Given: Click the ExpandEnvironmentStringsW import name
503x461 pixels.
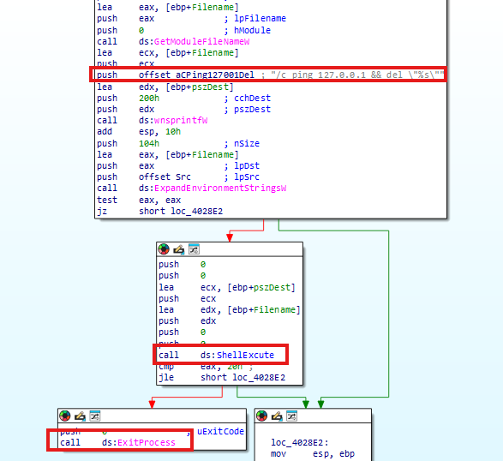Looking at the screenshot, I should 220,189.
